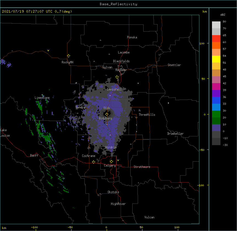
Task: Click the Base_Reflectivity title
Action: tap(118, 4)
